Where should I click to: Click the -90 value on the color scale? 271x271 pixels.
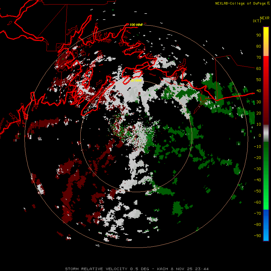click(257, 235)
